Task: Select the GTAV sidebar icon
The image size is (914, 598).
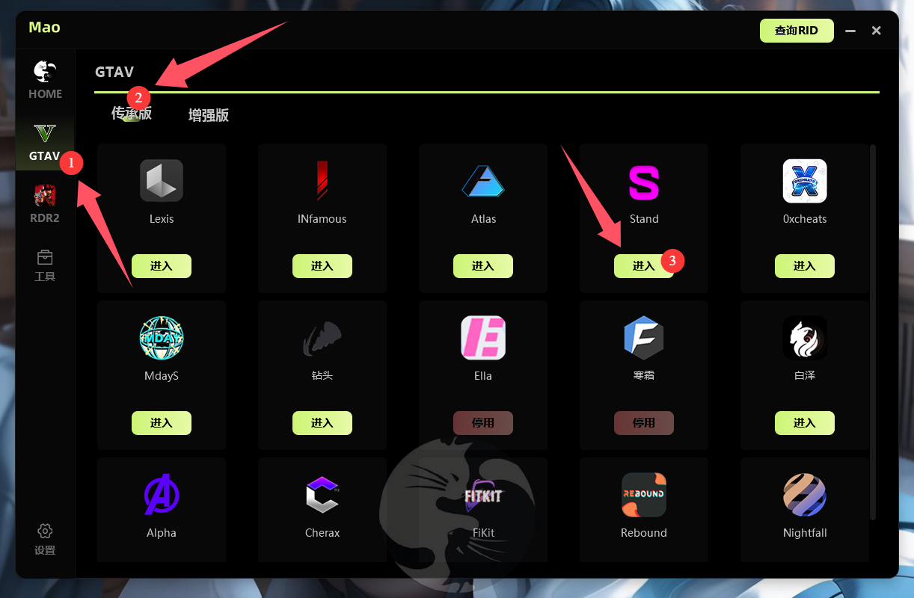Action: tap(45, 133)
